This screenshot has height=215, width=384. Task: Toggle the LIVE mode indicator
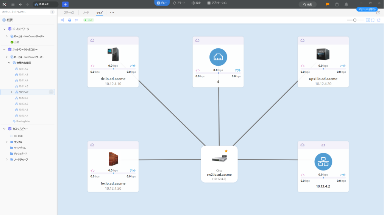89,20
